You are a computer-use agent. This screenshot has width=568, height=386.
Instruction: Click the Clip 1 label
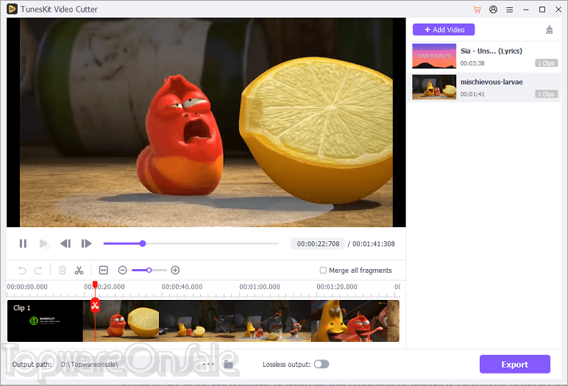coord(22,308)
